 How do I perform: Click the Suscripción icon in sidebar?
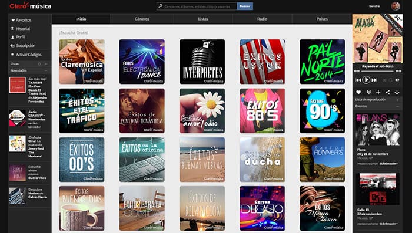point(12,46)
